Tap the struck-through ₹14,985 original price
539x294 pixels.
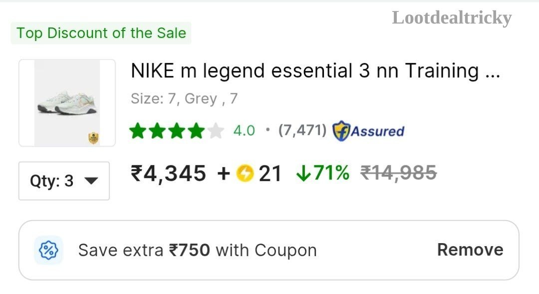click(398, 173)
